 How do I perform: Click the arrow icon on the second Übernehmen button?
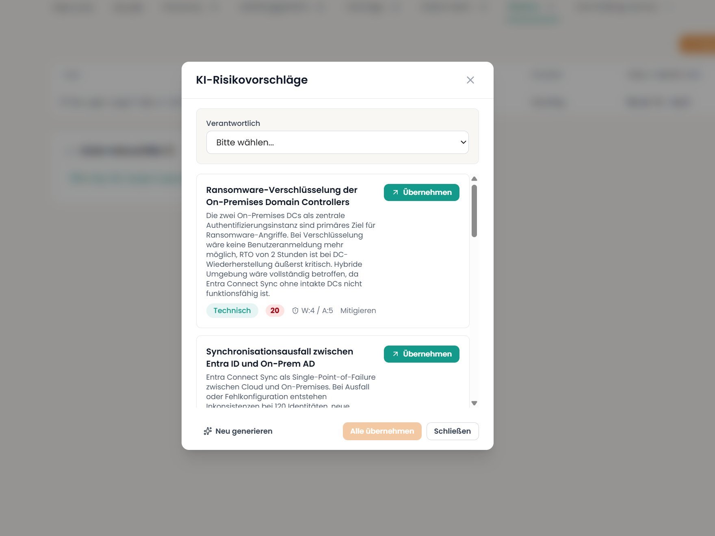(395, 354)
